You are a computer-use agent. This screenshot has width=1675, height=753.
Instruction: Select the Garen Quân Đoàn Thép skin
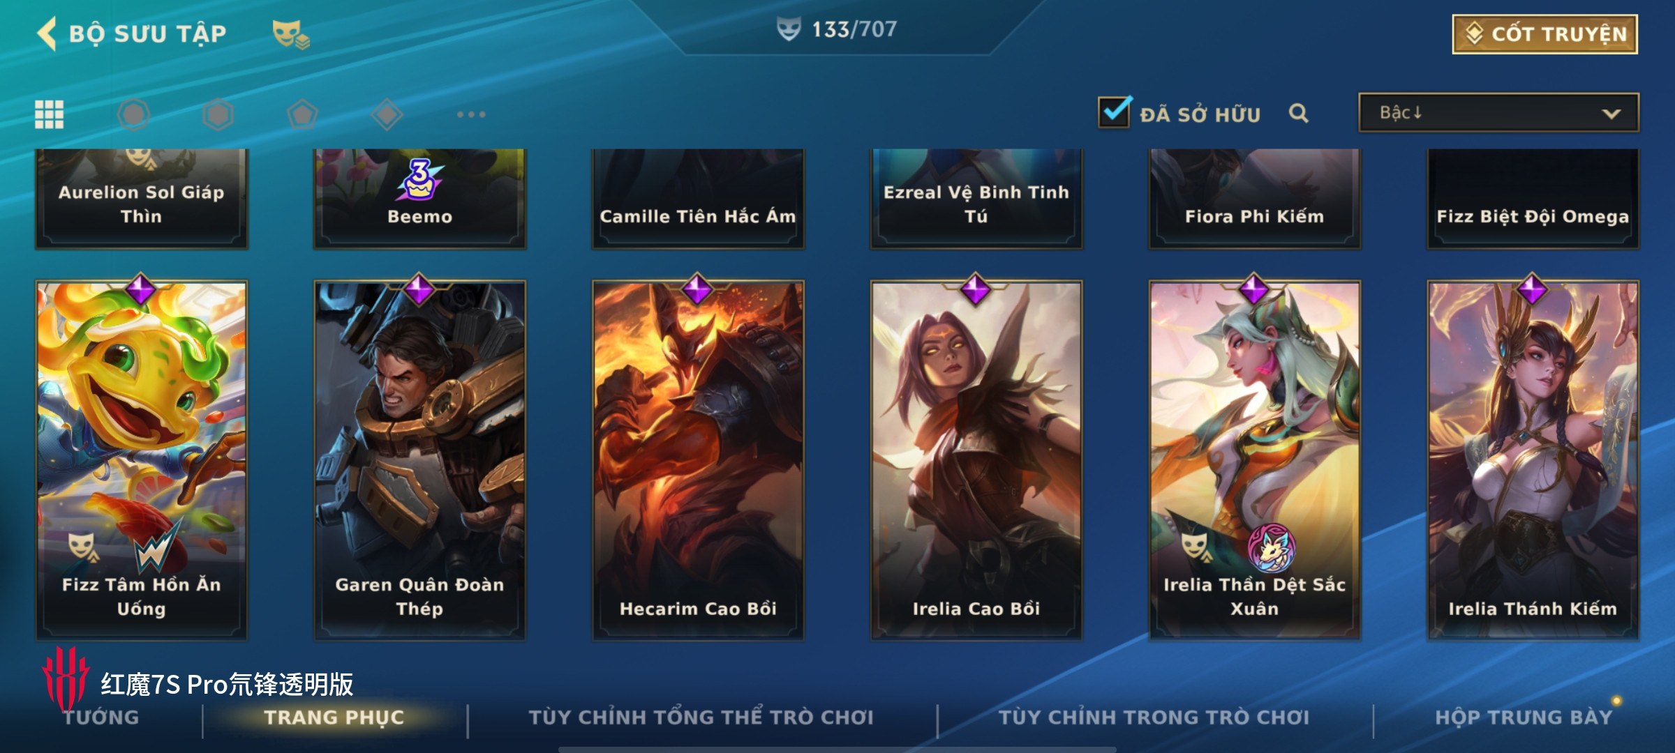coord(419,460)
